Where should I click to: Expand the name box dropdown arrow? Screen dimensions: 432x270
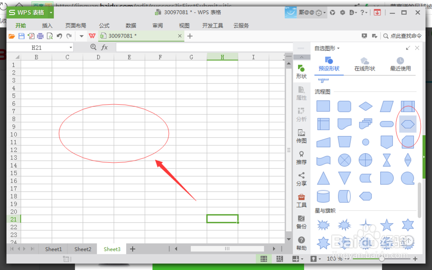point(71,48)
